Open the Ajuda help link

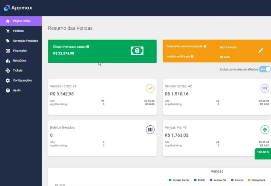(17, 90)
